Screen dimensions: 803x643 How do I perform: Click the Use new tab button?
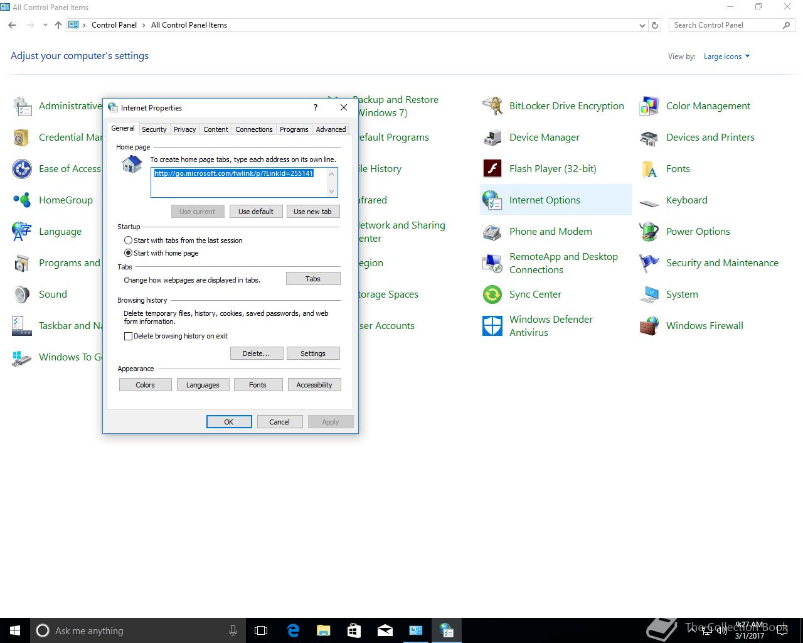pyautogui.click(x=312, y=212)
